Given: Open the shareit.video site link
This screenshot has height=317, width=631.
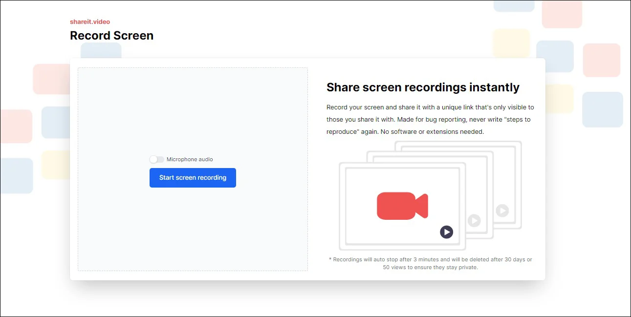Looking at the screenshot, I should point(90,21).
